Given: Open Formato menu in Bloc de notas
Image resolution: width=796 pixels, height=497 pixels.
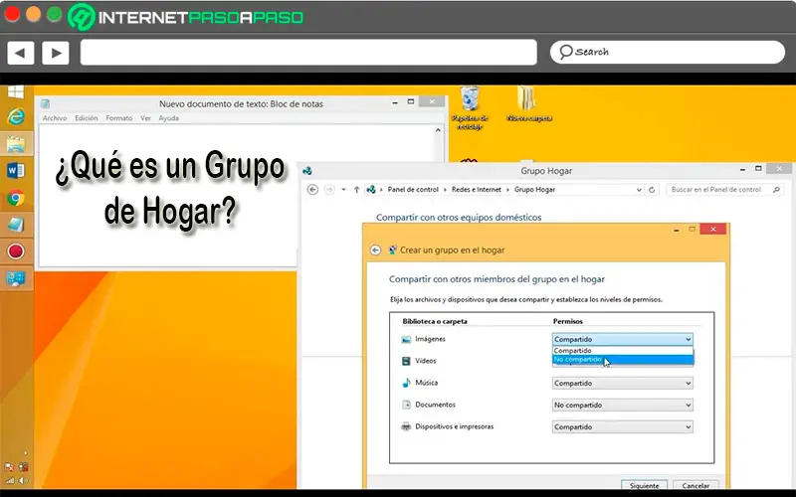Looking at the screenshot, I should pos(119,118).
